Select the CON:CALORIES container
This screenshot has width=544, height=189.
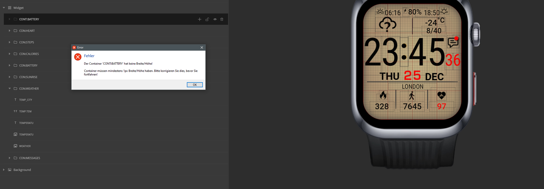coord(29,54)
